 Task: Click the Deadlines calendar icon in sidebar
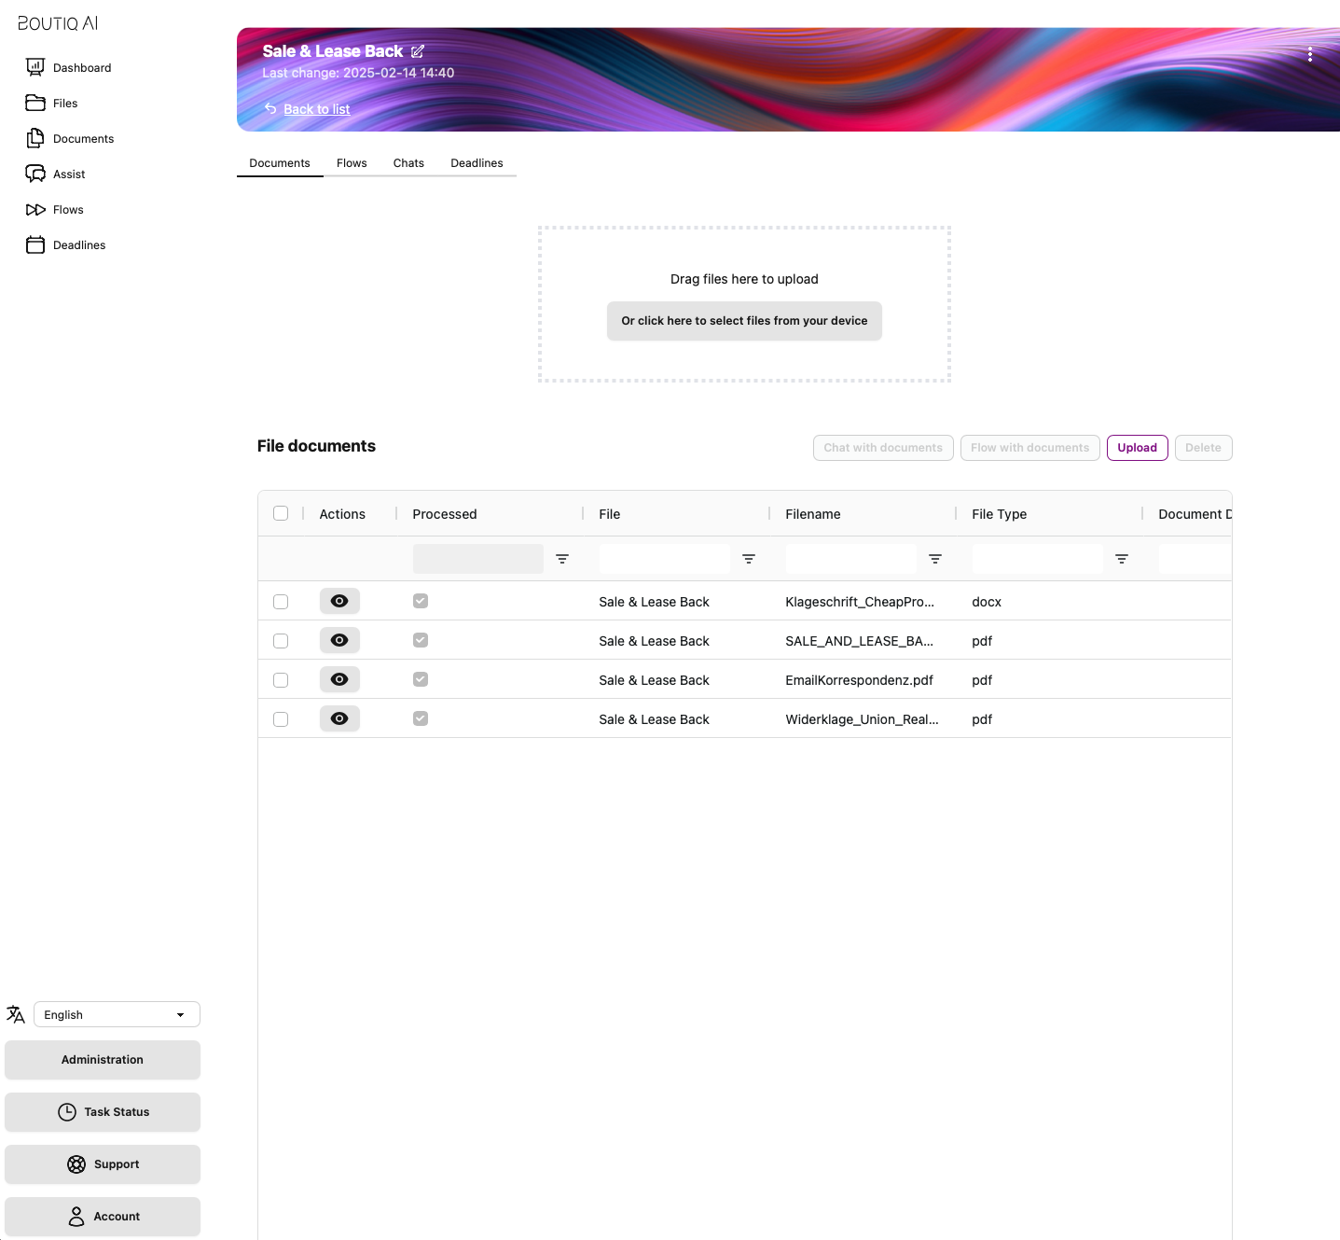click(x=35, y=245)
